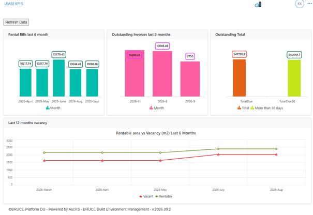Click the Vacant point at 2026-March
This screenshot has height=215, width=313.
point(44,160)
